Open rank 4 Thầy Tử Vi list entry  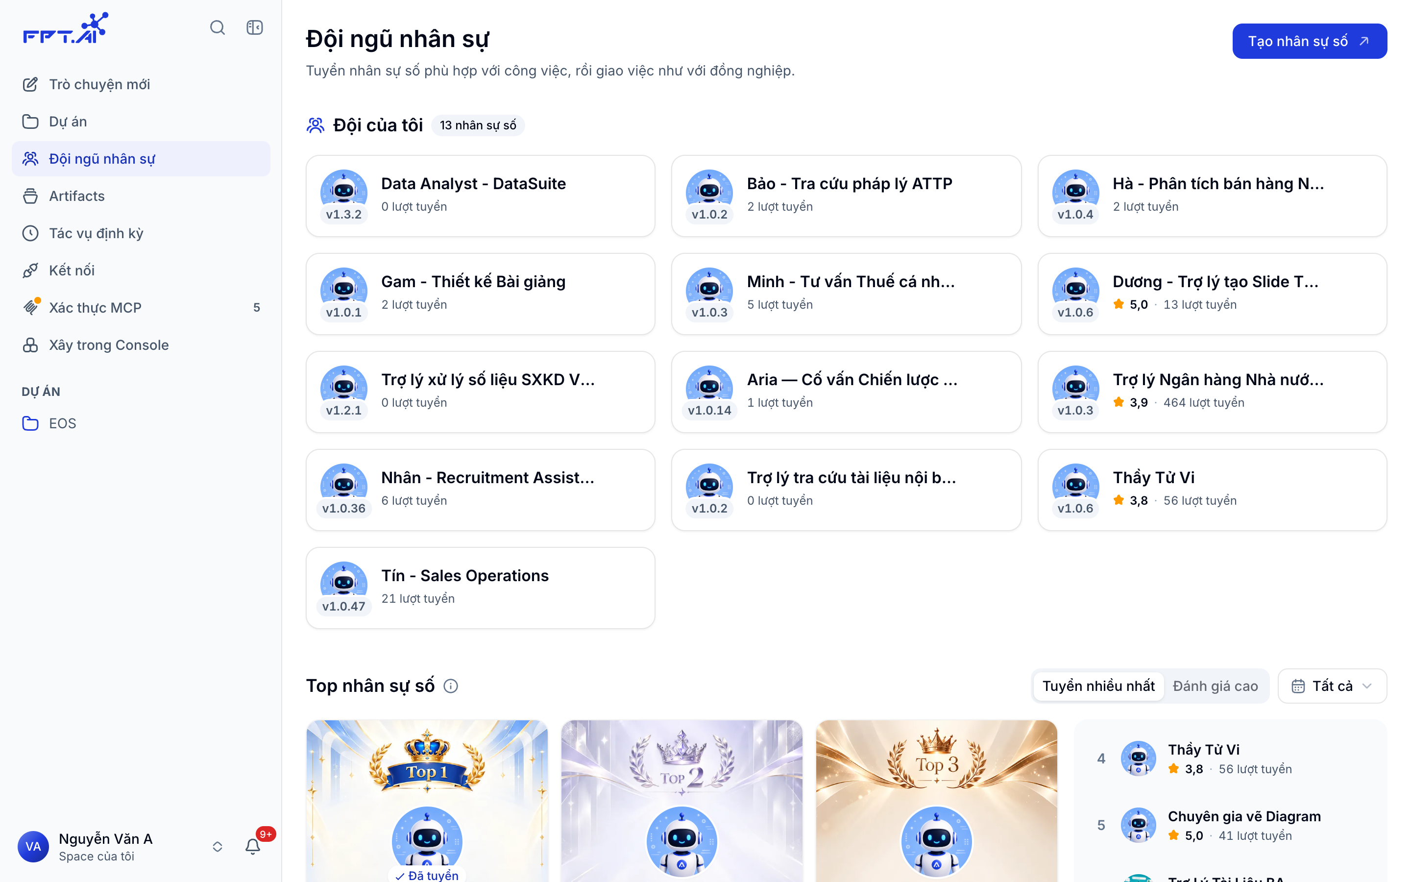point(1230,759)
